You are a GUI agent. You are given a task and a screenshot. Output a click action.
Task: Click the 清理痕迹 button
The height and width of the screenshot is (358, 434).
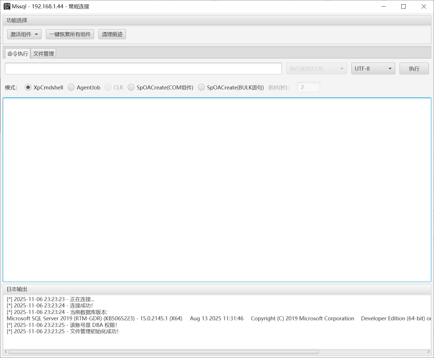(112, 34)
